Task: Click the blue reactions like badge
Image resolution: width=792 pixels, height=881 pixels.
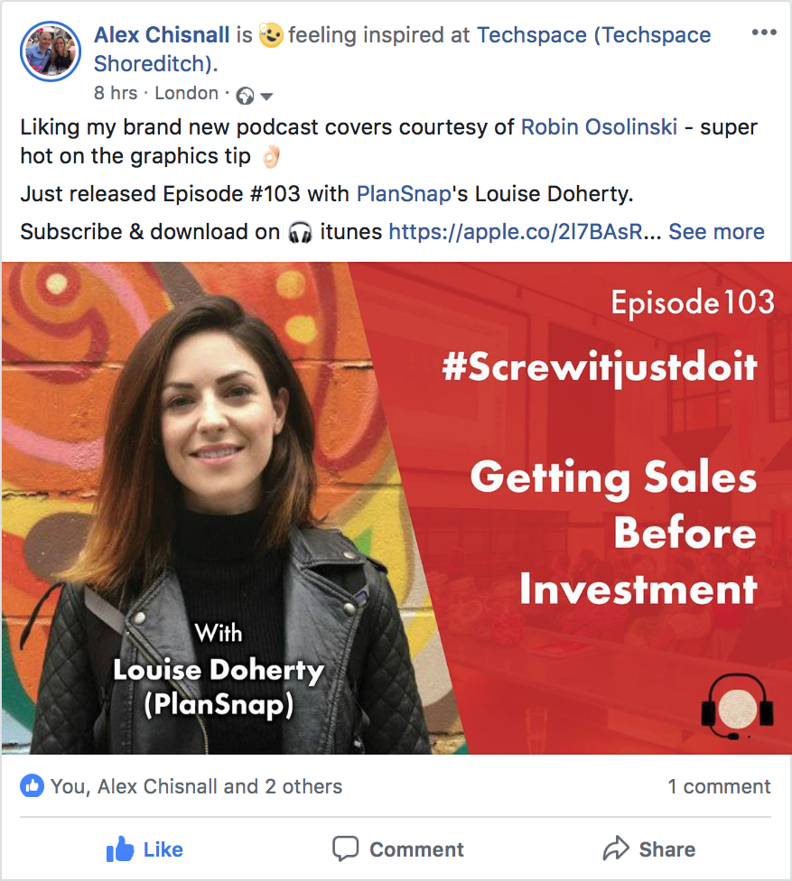Action: [x=32, y=786]
